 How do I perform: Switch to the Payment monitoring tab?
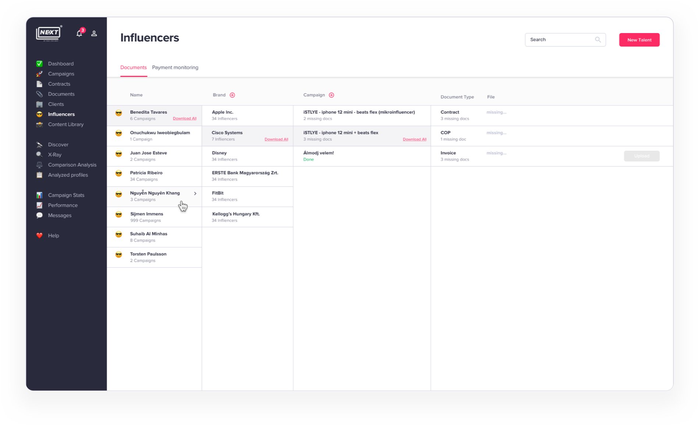(x=175, y=68)
